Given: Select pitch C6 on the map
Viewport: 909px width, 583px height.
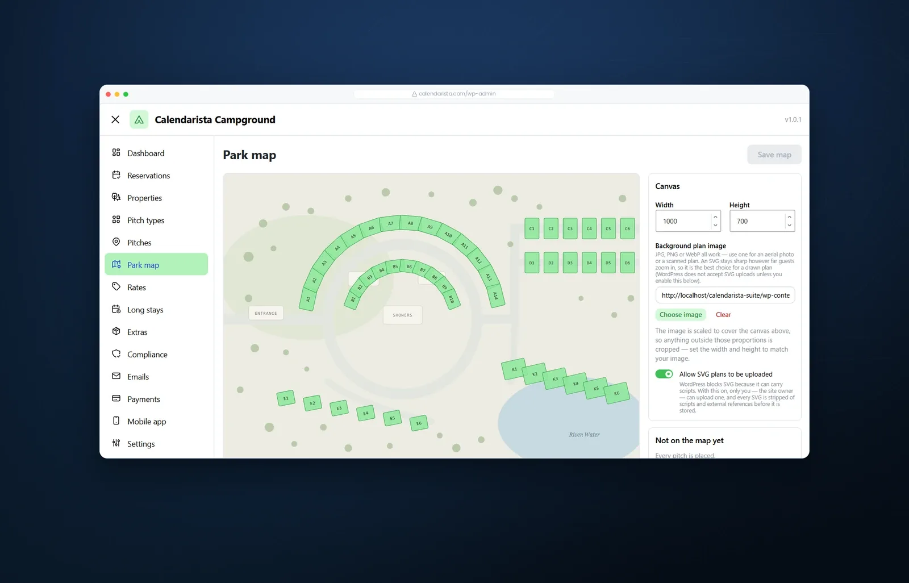Looking at the screenshot, I should click(x=627, y=228).
